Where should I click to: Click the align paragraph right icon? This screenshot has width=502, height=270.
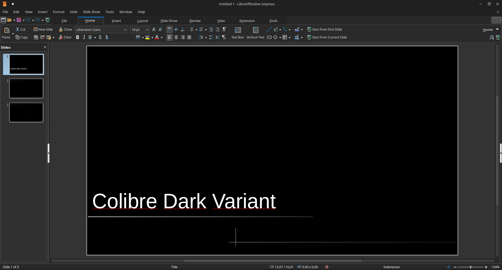(x=183, y=37)
